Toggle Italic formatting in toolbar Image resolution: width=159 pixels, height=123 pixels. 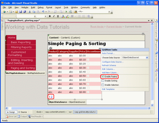54,16
